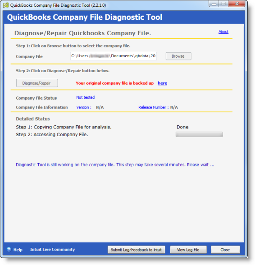Screen dimensions: 255x265
Task: Click the 'Not tested' status text
Action: pyautogui.click(x=85, y=97)
